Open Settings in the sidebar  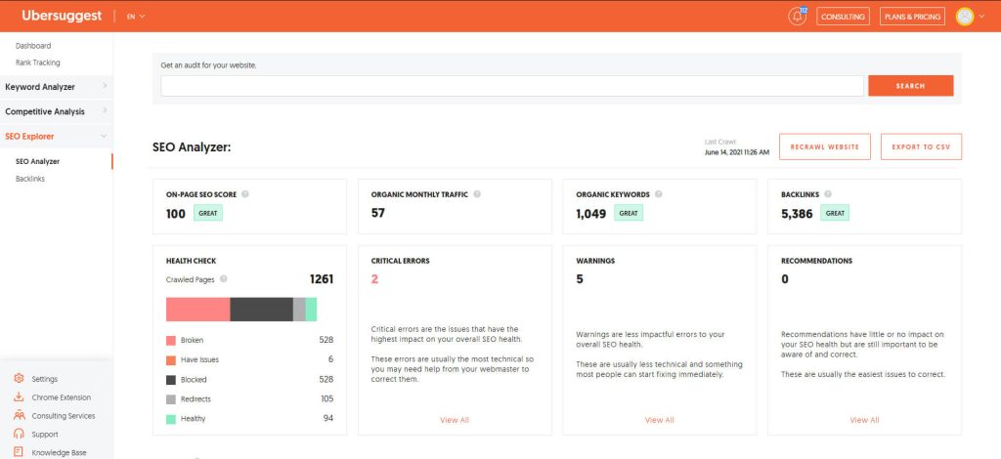(45, 379)
